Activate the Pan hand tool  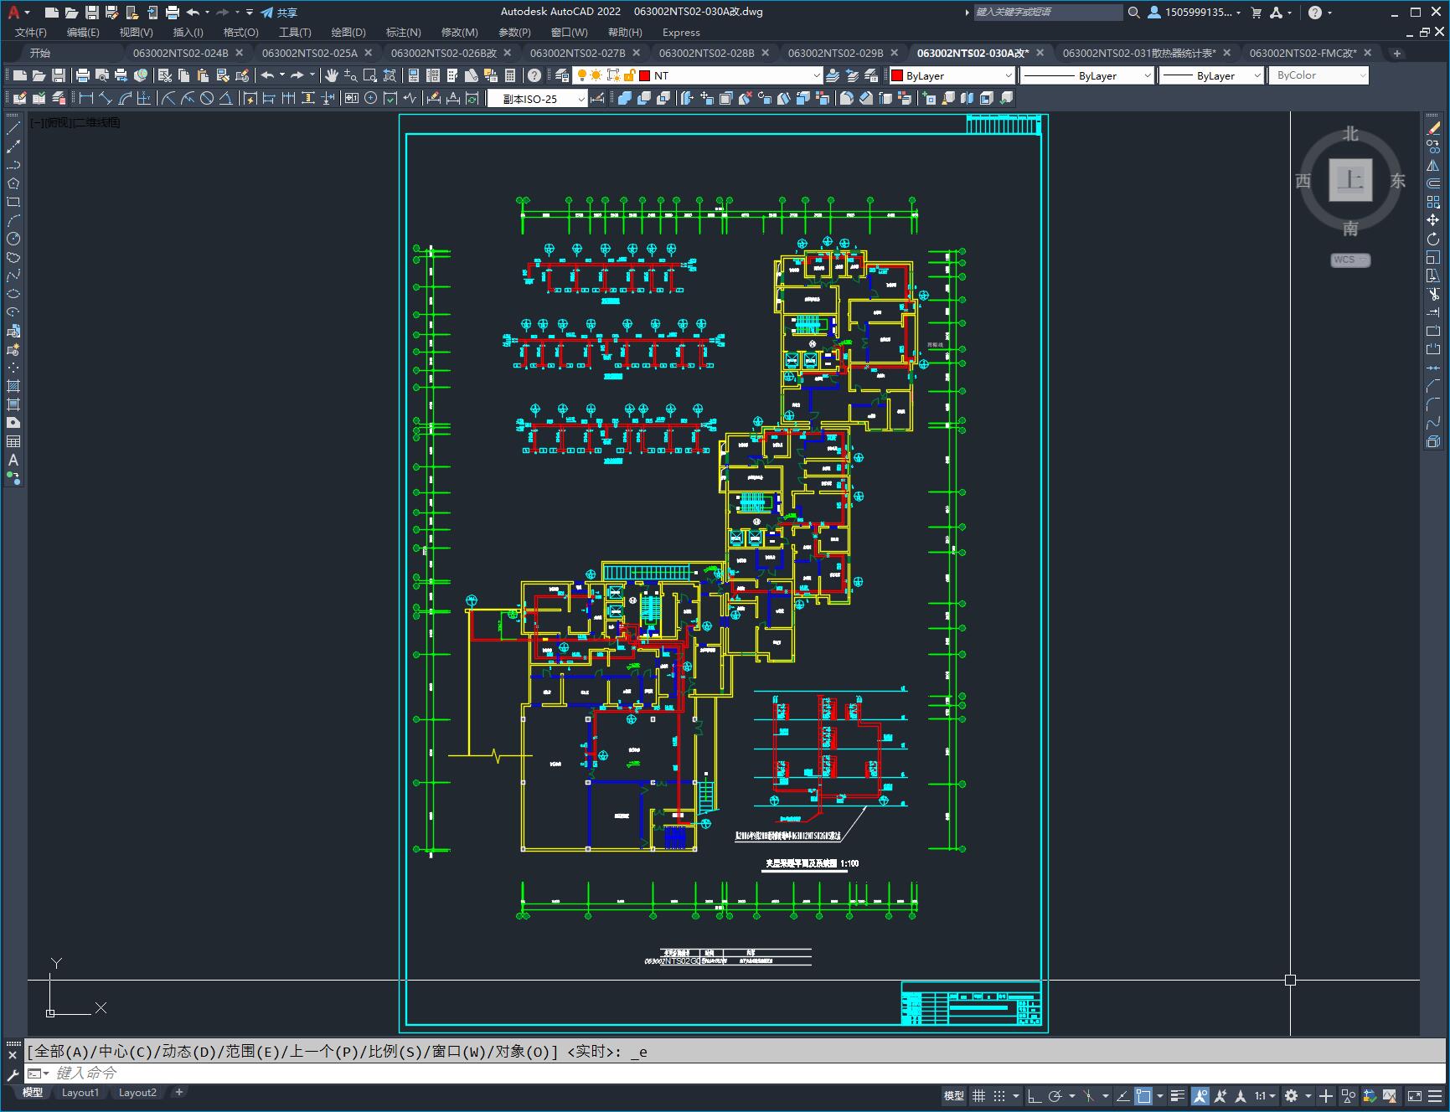[x=332, y=75]
